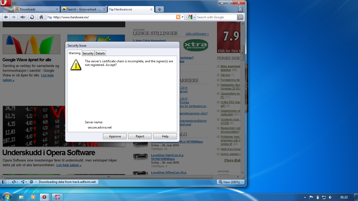Click the Fast Forward button
This screenshot has height=201, width=358.
click(23, 17)
